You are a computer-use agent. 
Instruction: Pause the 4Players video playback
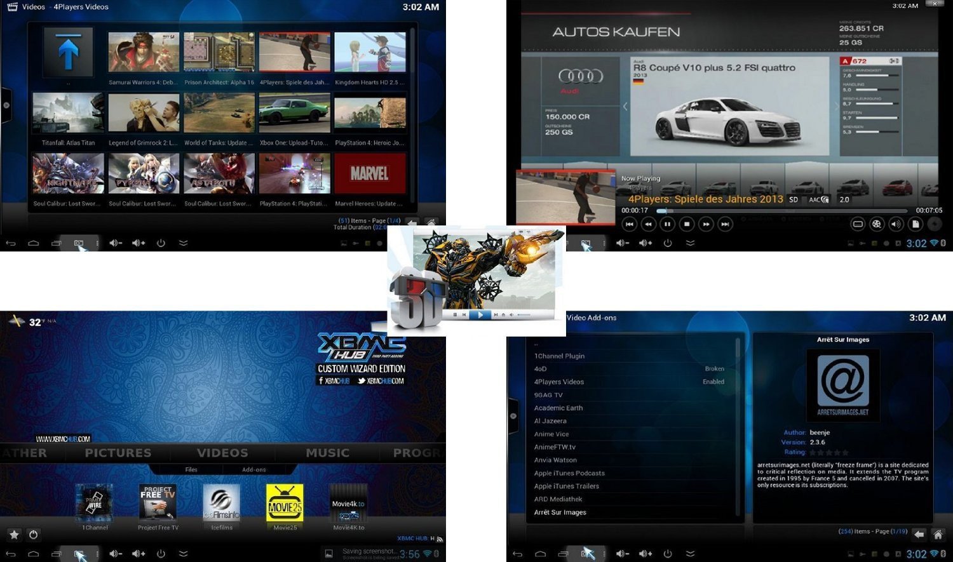tap(667, 224)
